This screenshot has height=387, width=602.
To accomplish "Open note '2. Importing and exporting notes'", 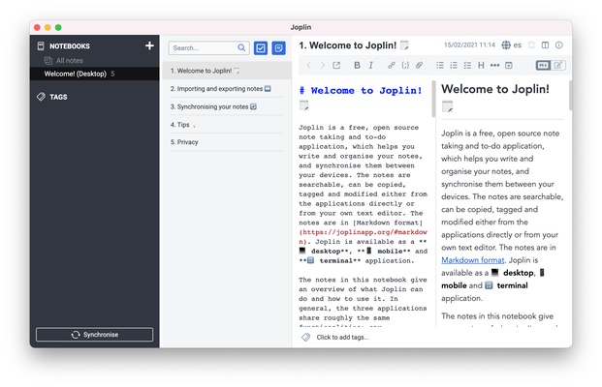I will (227, 88).
